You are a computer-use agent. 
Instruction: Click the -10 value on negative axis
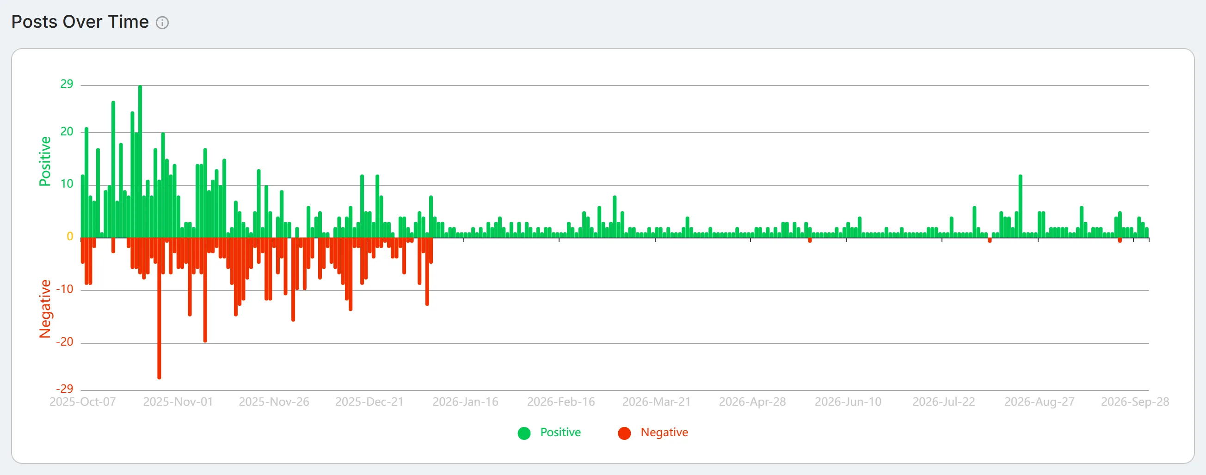coord(65,289)
